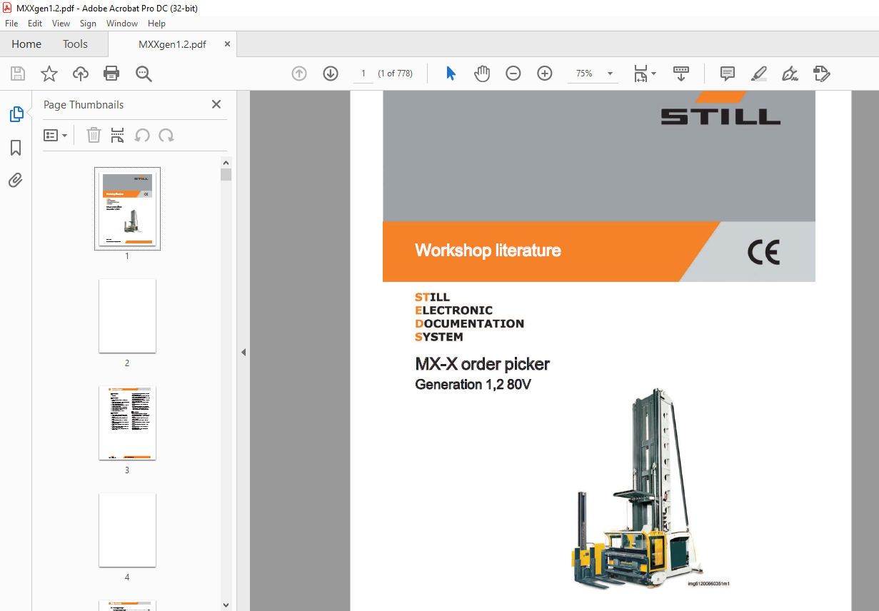Click the Stamp/edit tool icon
879x611 pixels.
coord(821,74)
